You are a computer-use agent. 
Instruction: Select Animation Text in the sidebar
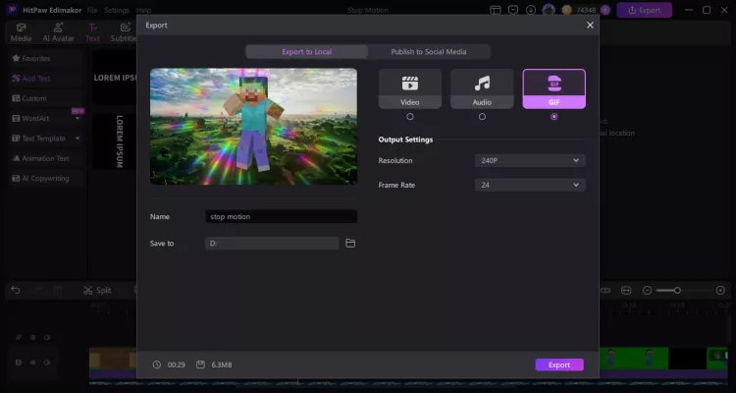click(x=45, y=158)
